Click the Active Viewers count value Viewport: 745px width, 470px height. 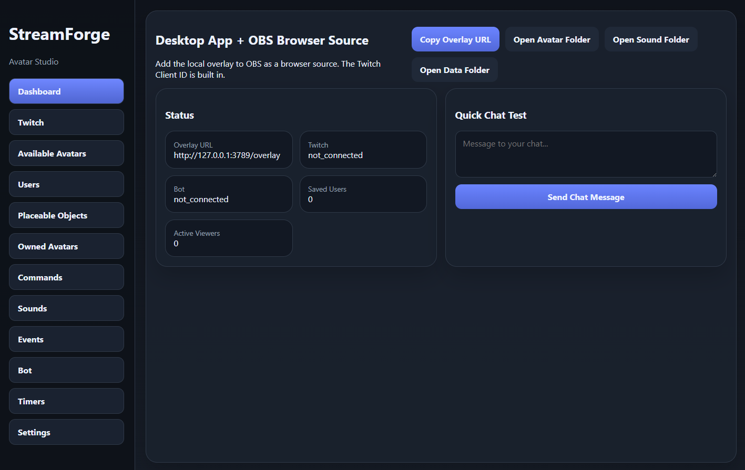coord(176,244)
